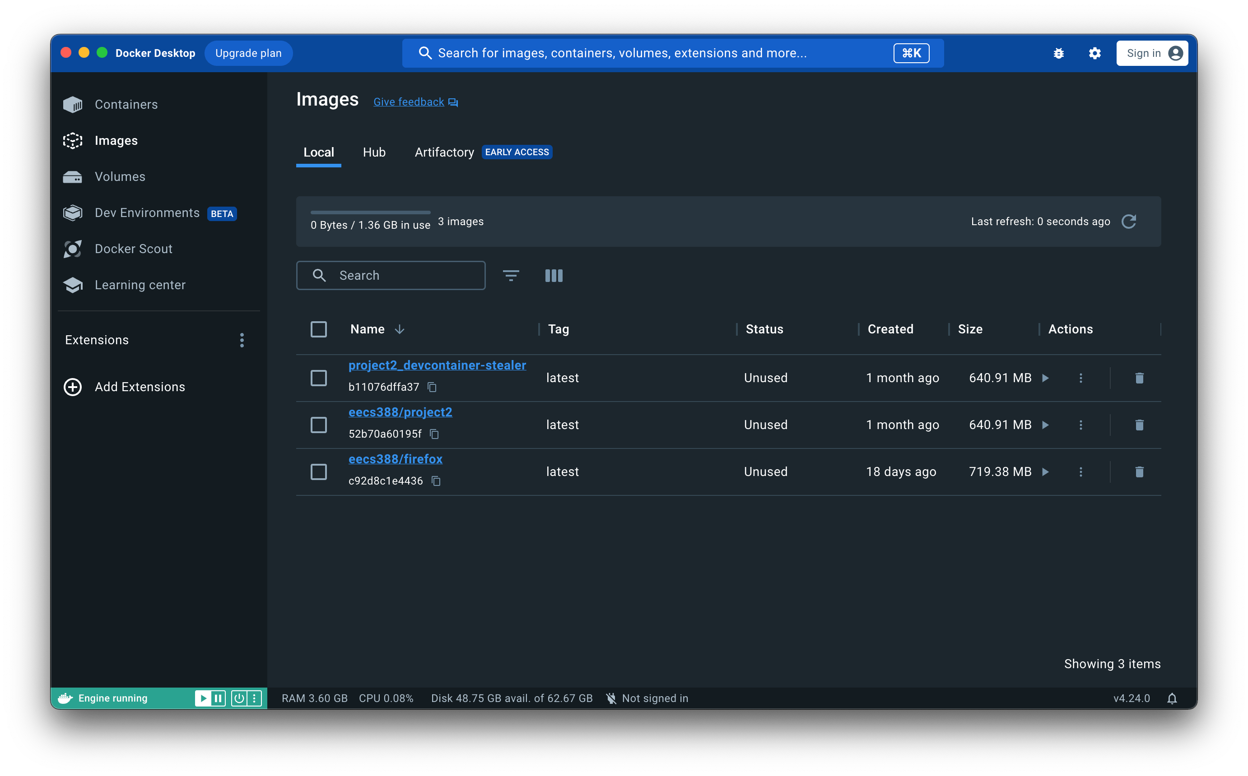Run the eecs388/project2 image with play icon

click(1045, 425)
